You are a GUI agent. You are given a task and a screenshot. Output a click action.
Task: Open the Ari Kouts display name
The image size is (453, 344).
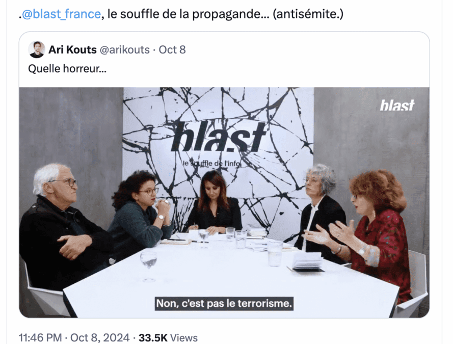tap(72, 49)
